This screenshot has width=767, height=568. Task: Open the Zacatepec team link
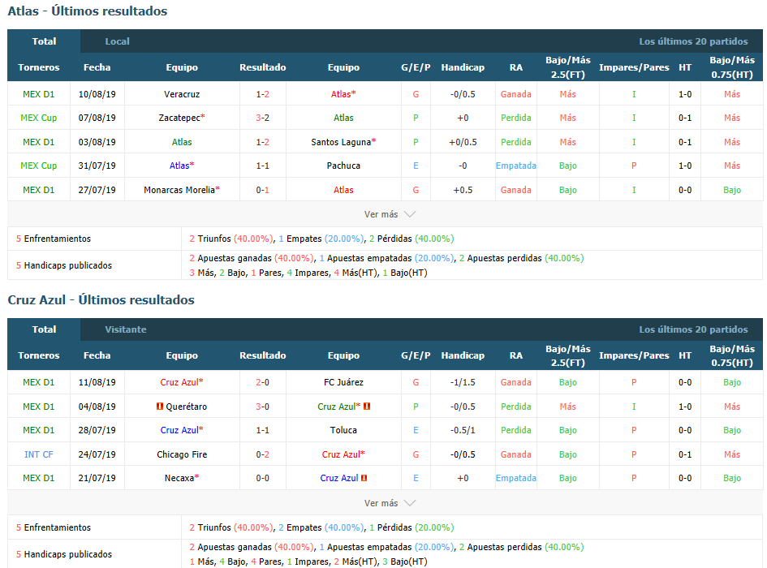pos(179,118)
